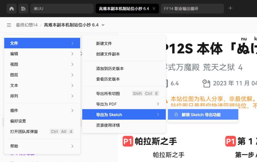The image size is (257, 162).
Task: Click 解锁 Sketch 导出功能 button
Action: [203, 115]
